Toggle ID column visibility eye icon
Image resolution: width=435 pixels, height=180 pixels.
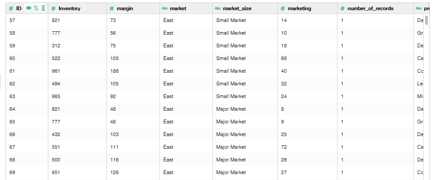[x=29, y=8]
